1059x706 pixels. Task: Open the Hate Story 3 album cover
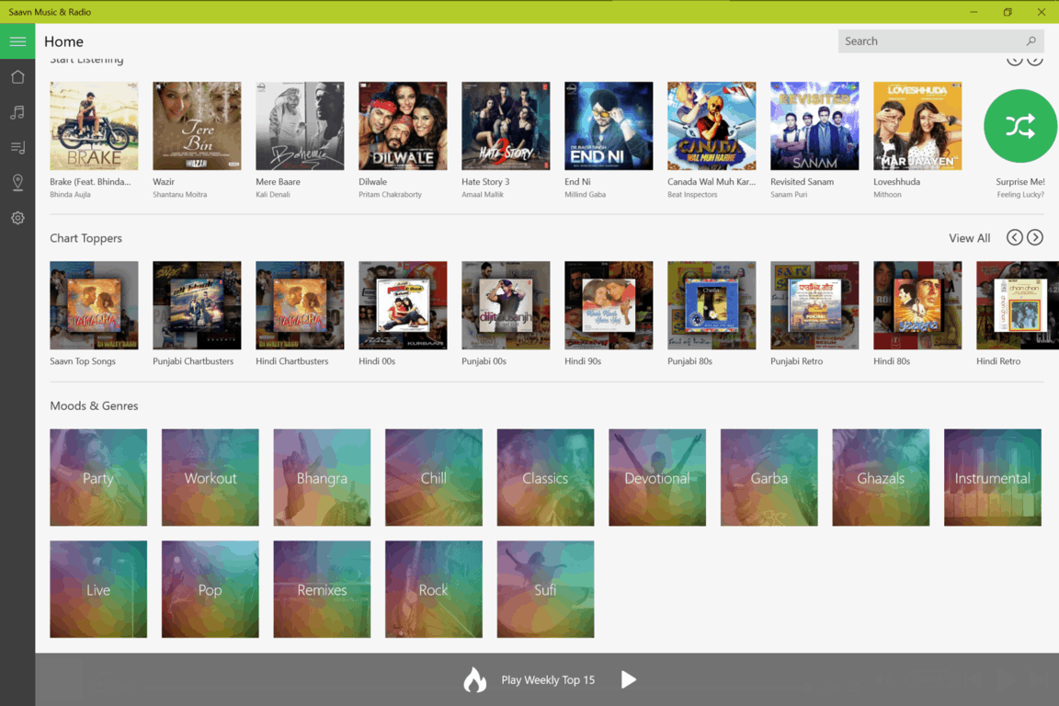[x=506, y=126]
